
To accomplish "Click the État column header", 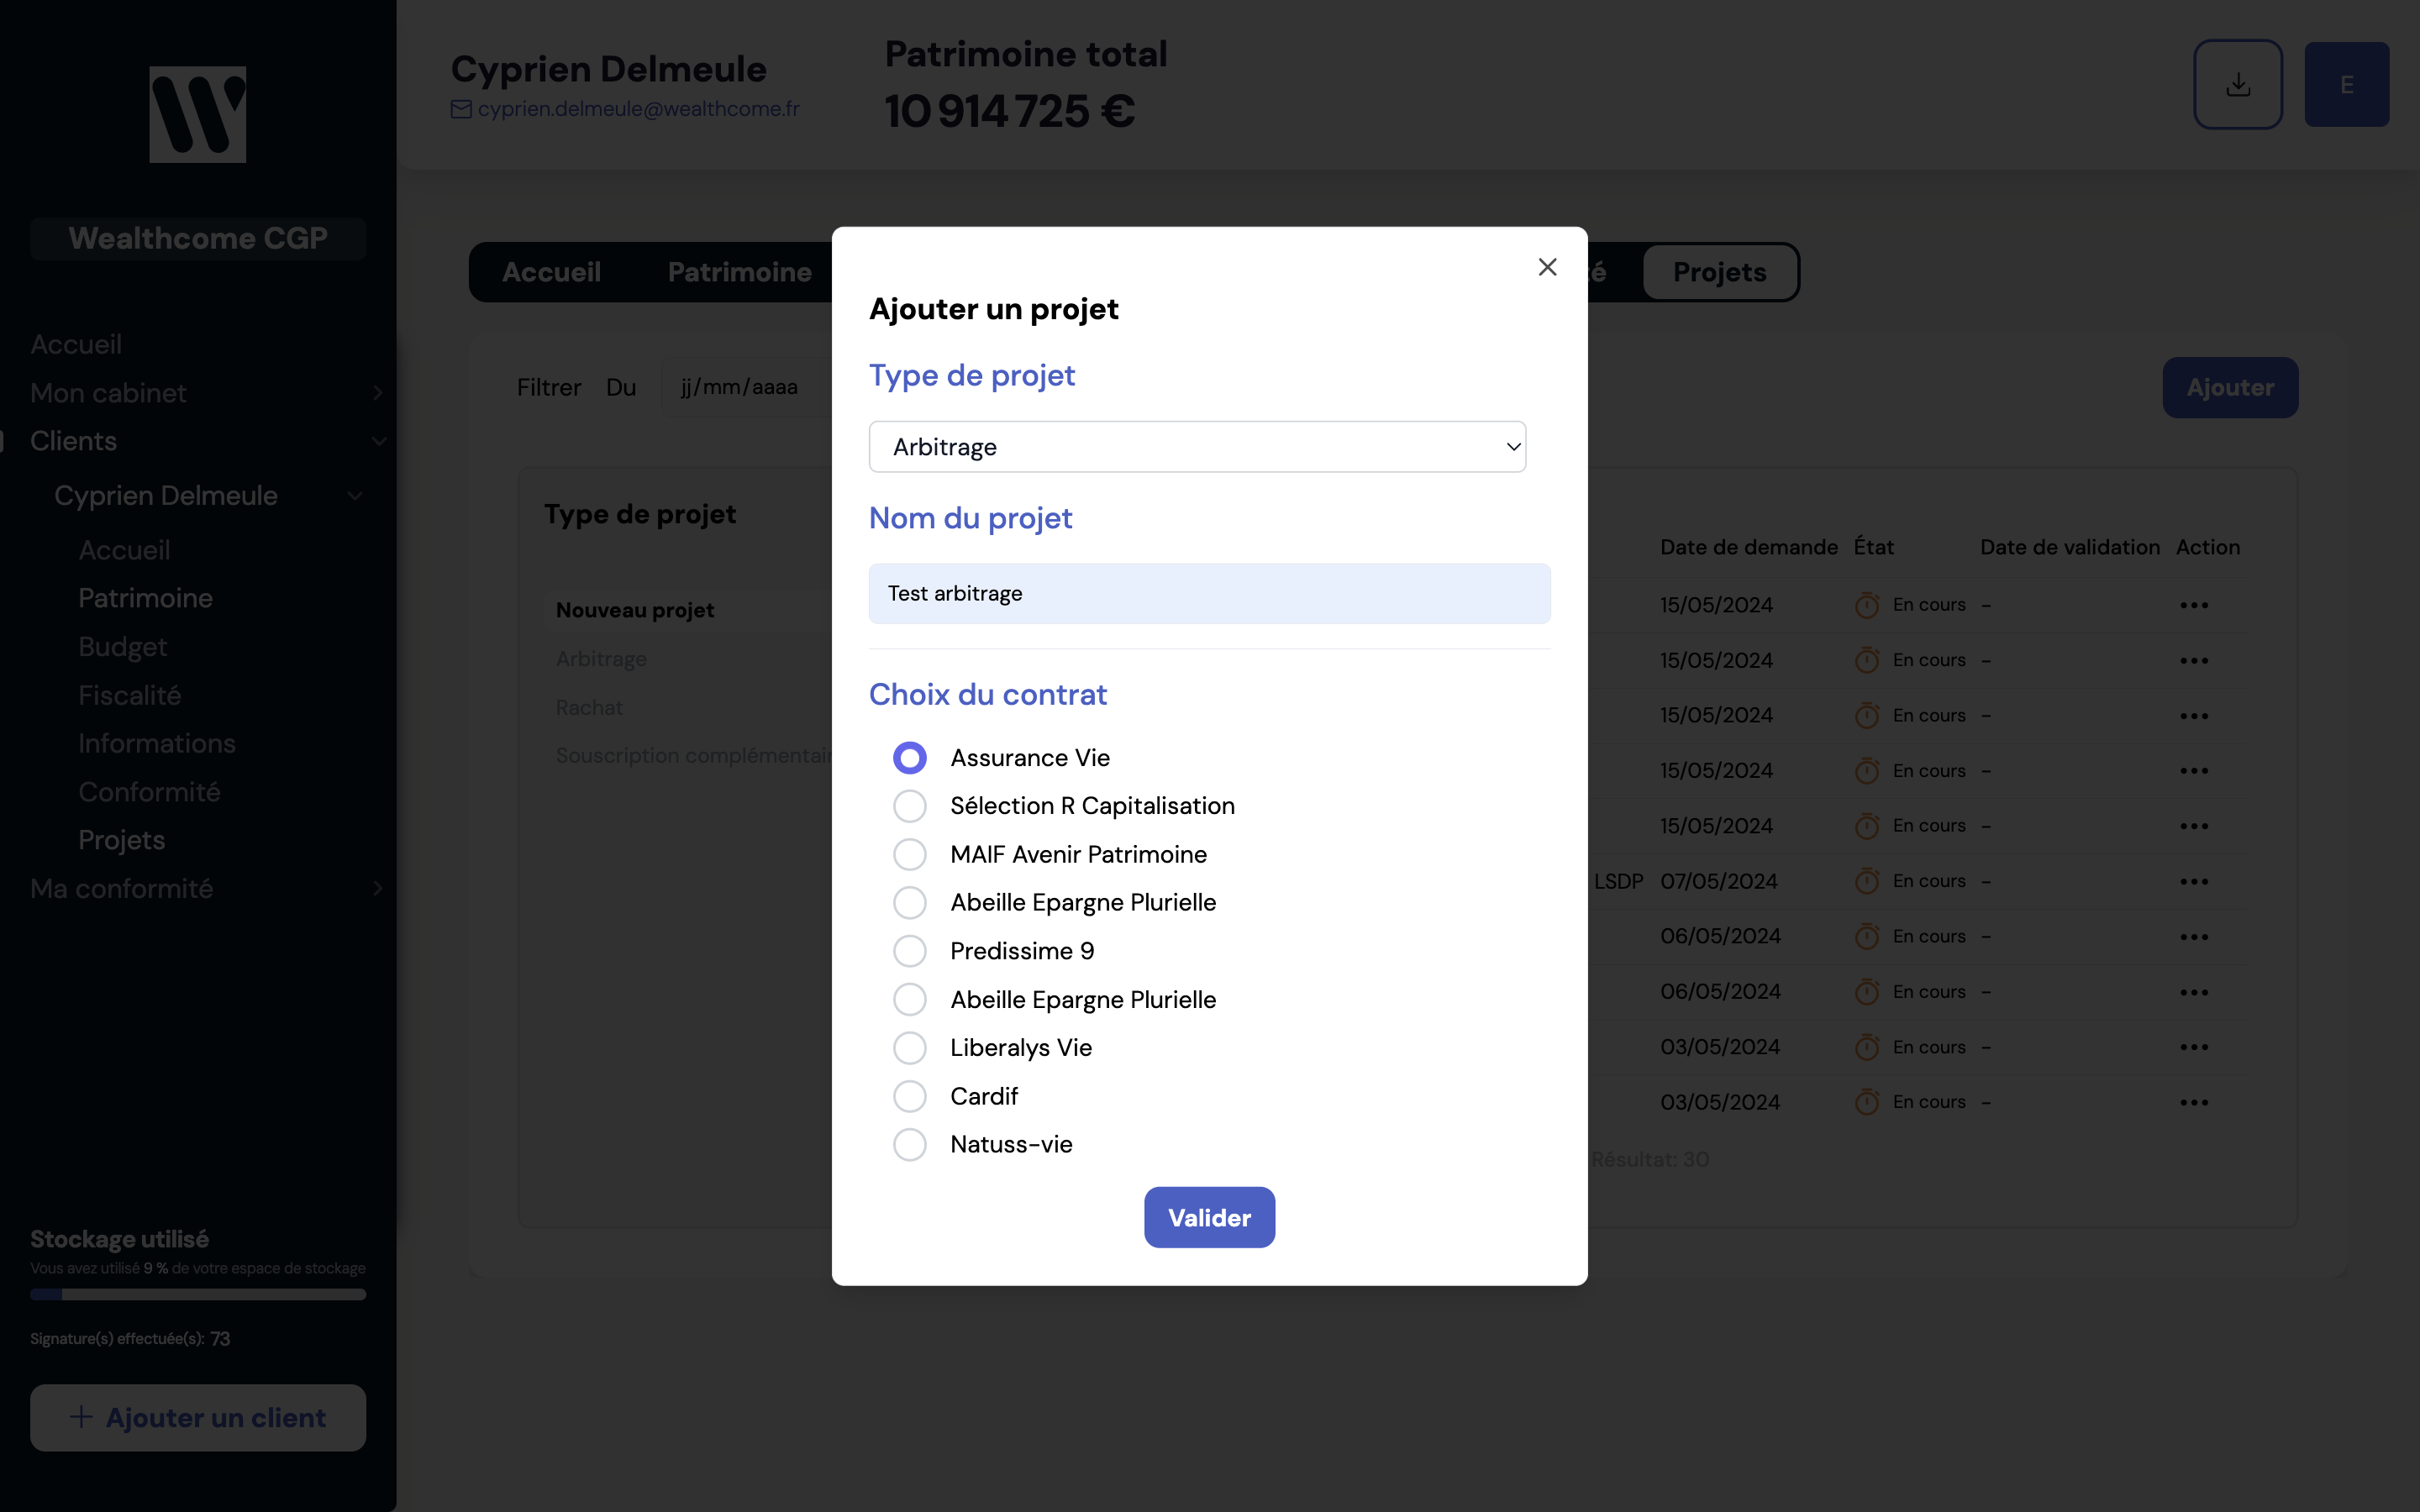I will coord(1873,547).
